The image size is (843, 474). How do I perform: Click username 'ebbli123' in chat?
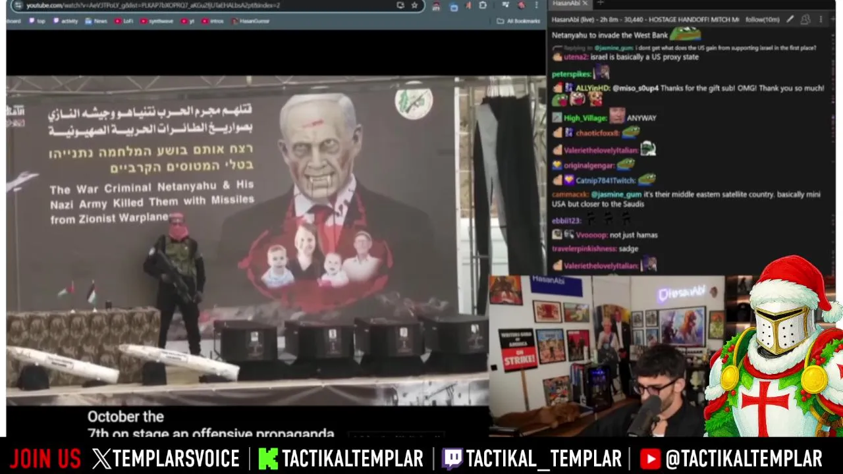pos(566,221)
